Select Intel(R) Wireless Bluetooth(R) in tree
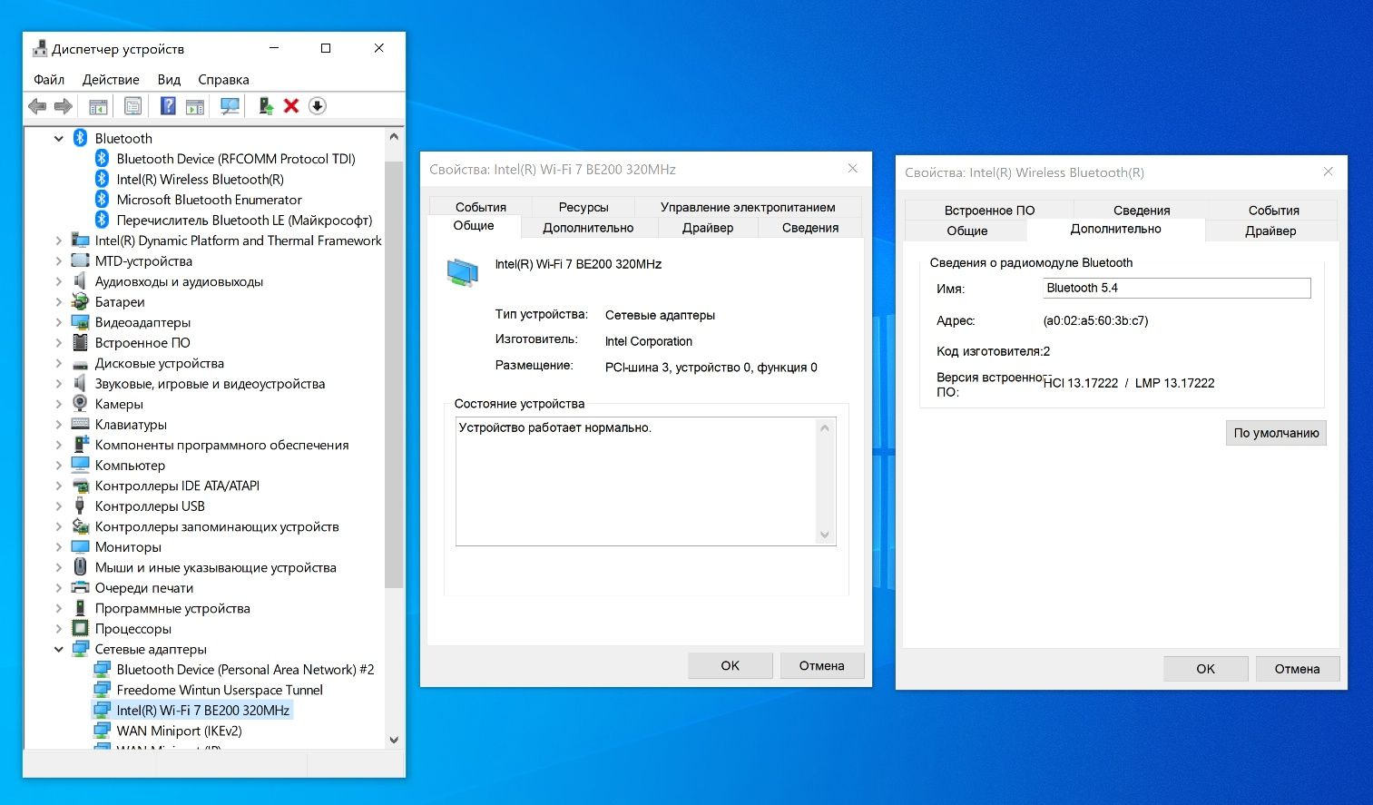 [x=200, y=180]
